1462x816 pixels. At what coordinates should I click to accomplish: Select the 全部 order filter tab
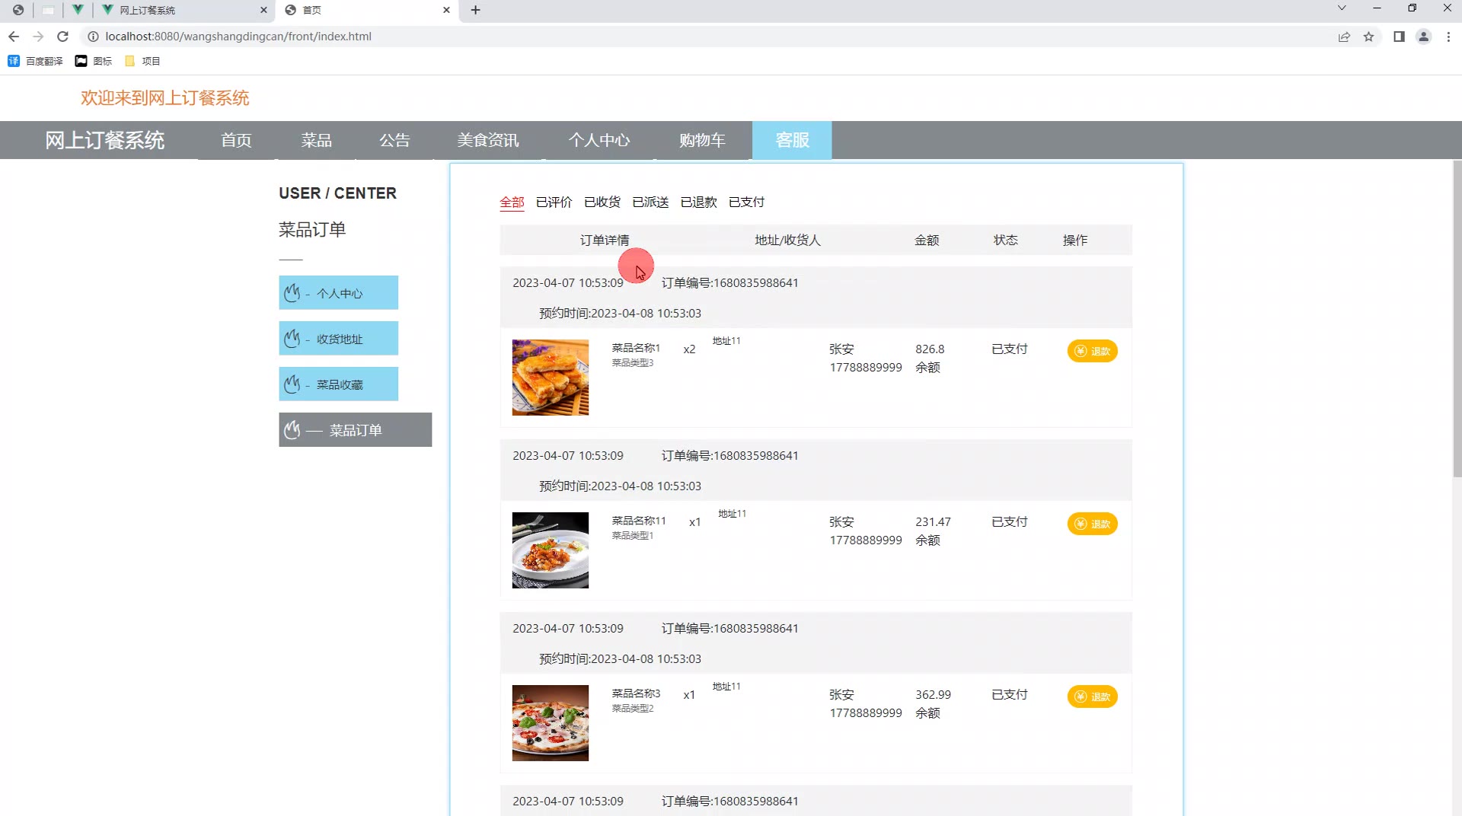512,202
